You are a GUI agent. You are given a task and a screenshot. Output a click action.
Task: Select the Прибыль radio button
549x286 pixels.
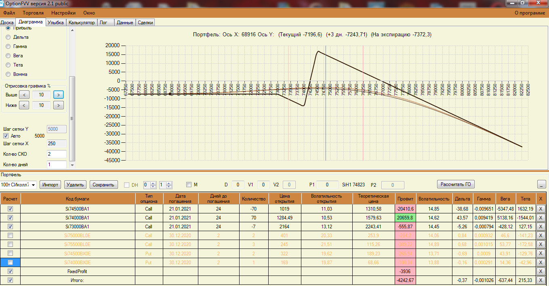8,28
